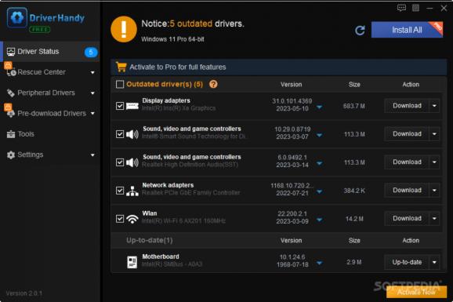Image resolution: width=453 pixels, height=302 pixels.
Task: Uncheck the Network adapters checkbox
Action: 120,191
